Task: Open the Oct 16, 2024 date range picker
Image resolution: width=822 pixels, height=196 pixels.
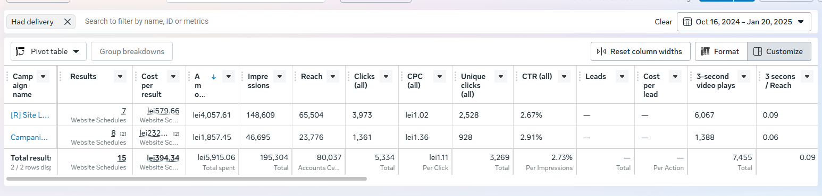Action: [744, 22]
